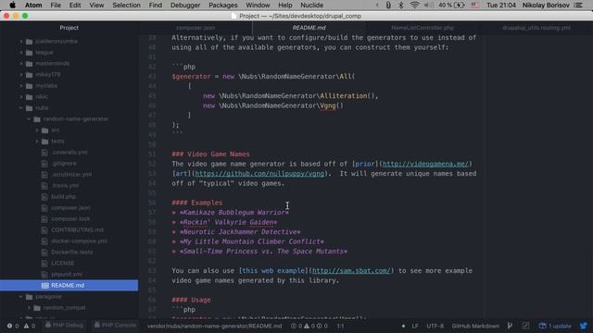This screenshot has height=333, width=593.
Task: Expand the nikic folder
Action: coord(21,96)
